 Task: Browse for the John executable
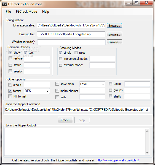[x=114, y=25]
